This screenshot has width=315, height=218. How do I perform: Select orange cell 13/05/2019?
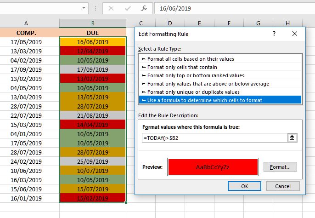(x=93, y=97)
